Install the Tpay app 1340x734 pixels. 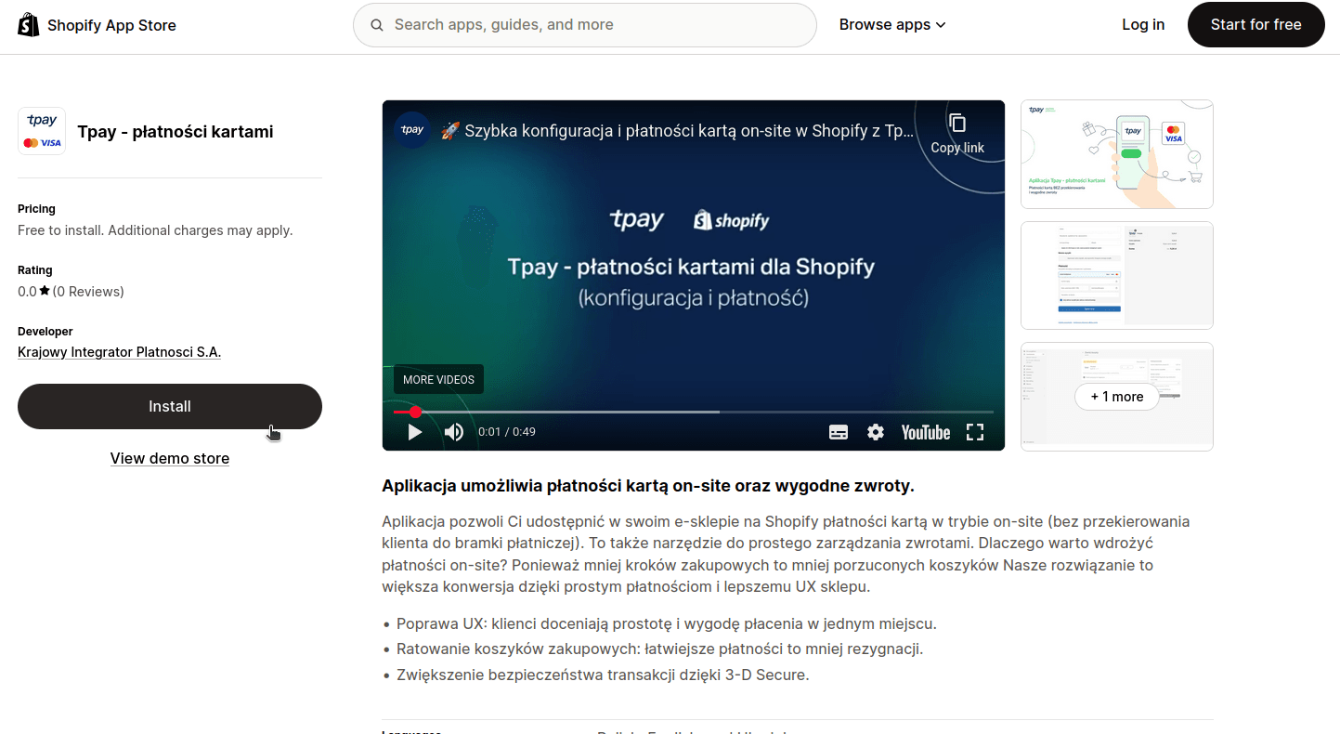click(x=170, y=407)
